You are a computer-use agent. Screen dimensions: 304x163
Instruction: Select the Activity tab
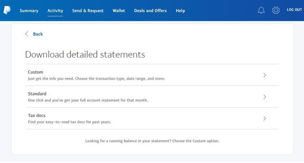tap(55, 11)
